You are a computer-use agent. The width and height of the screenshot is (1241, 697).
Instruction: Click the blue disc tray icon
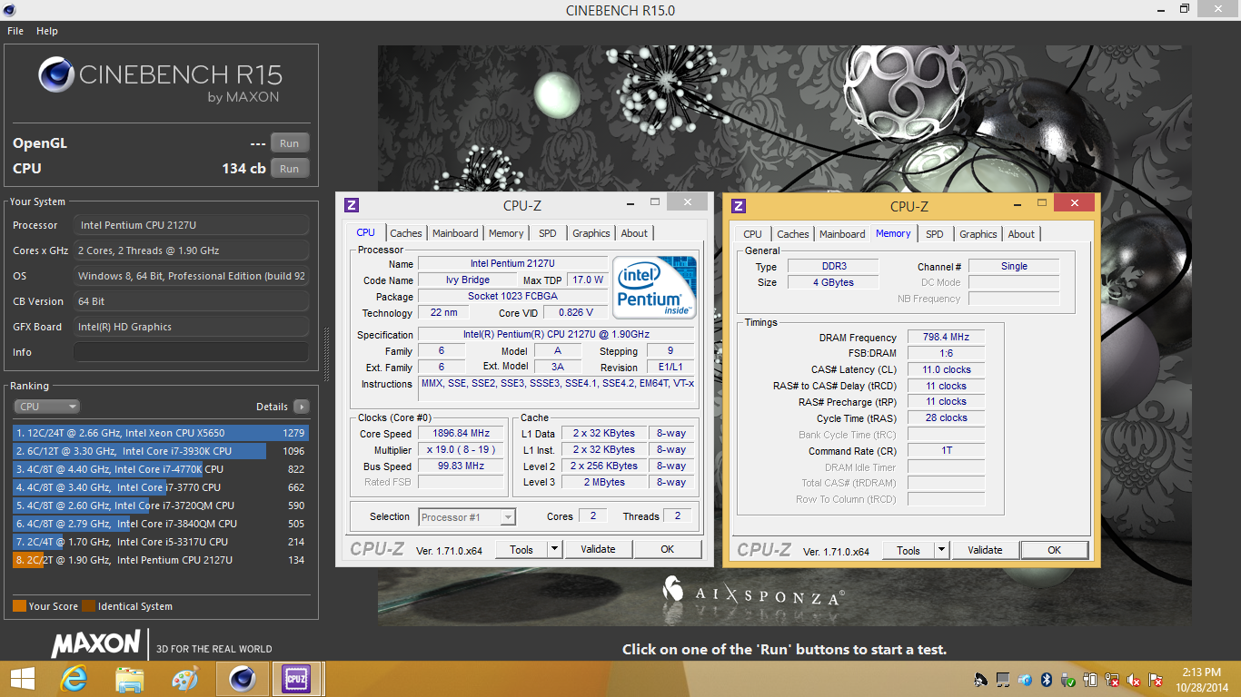pyautogui.click(x=1025, y=679)
